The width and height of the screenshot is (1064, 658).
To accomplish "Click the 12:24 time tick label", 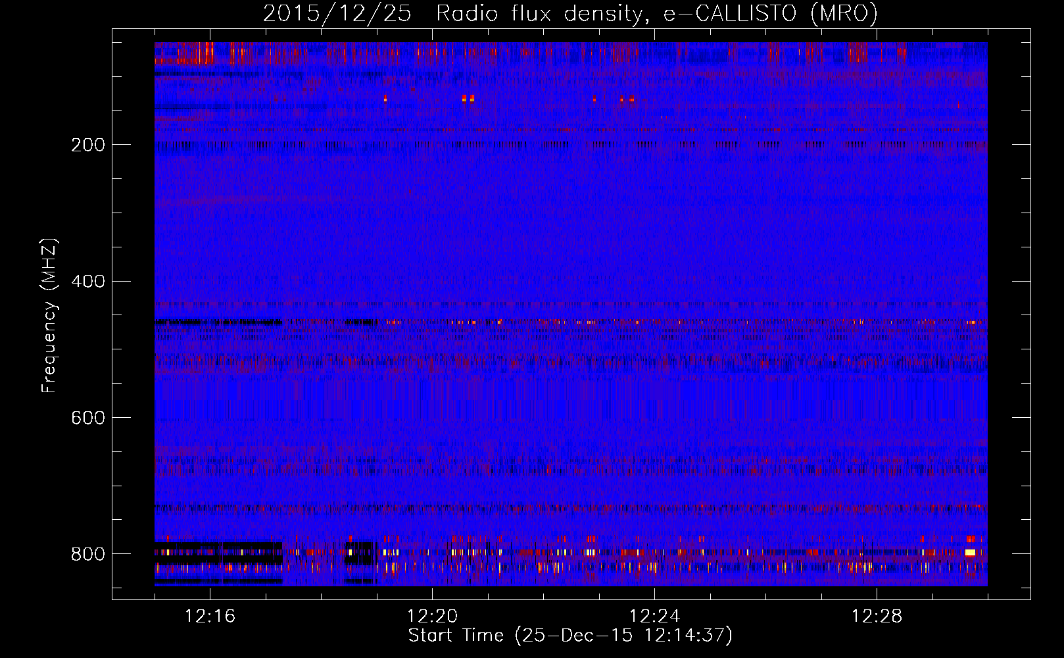I will pyautogui.click(x=654, y=617).
